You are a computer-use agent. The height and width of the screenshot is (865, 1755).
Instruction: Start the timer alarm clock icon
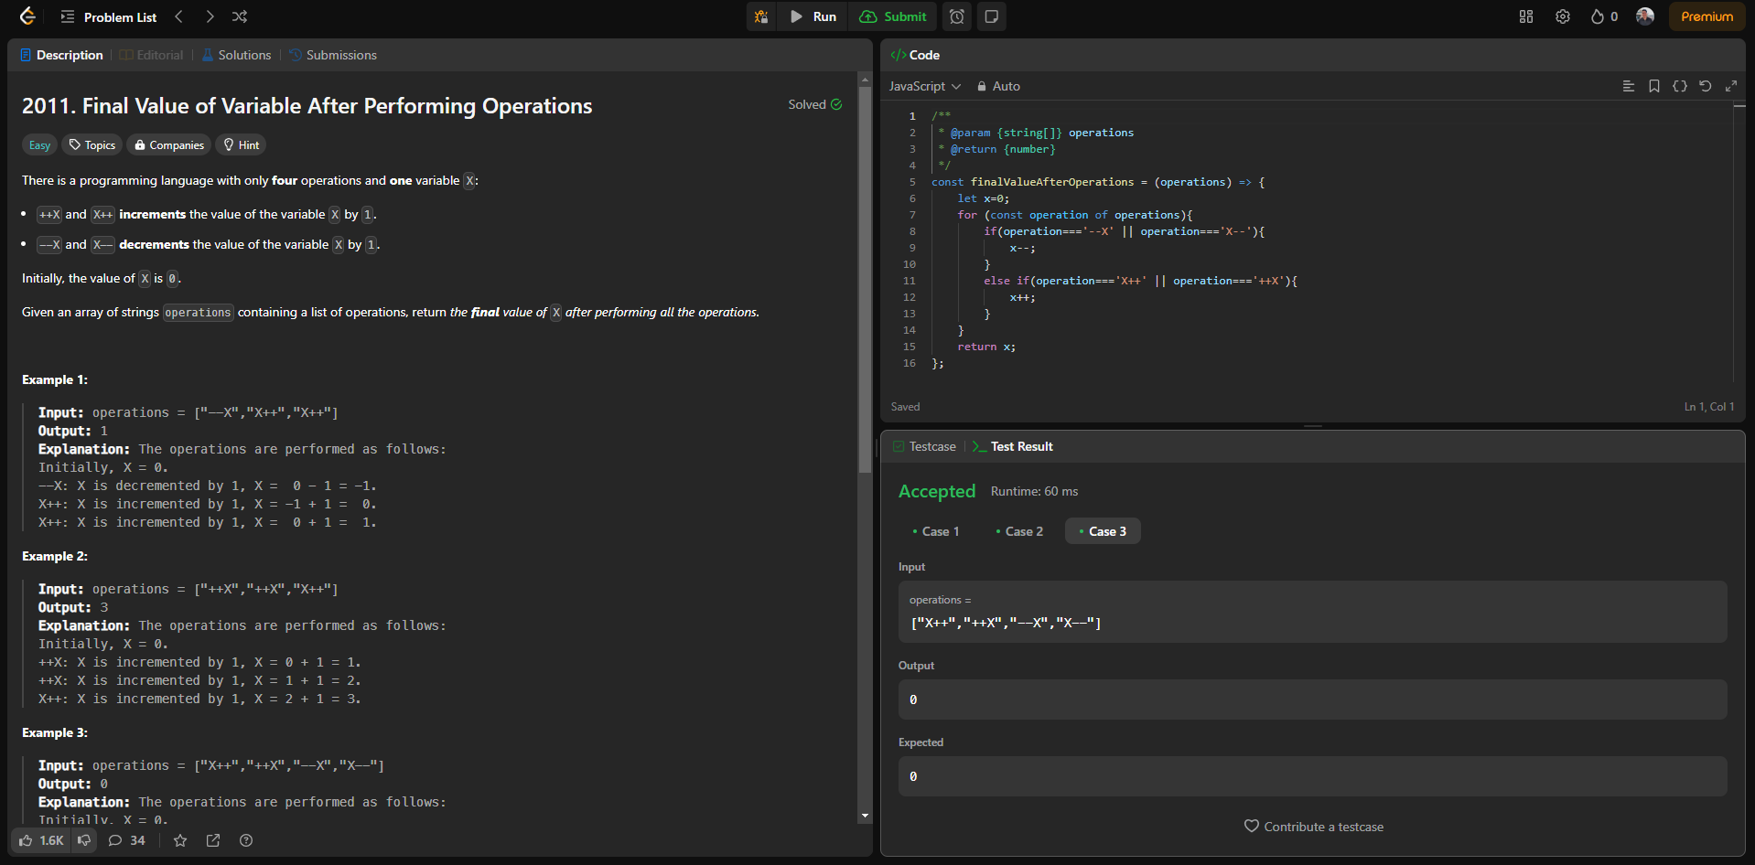pos(957,16)
